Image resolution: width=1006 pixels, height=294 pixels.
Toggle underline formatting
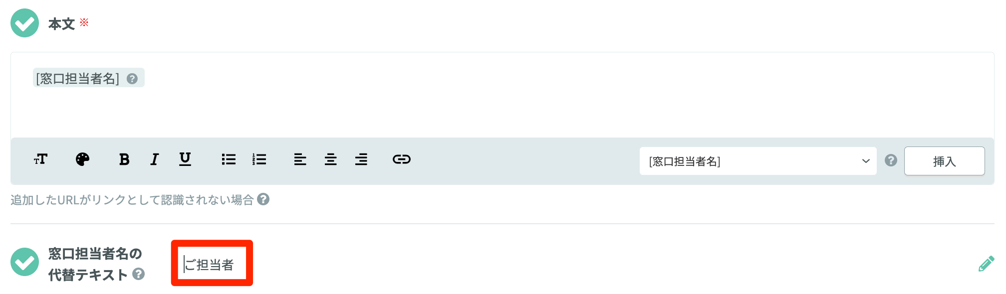[x=185, y=159]
